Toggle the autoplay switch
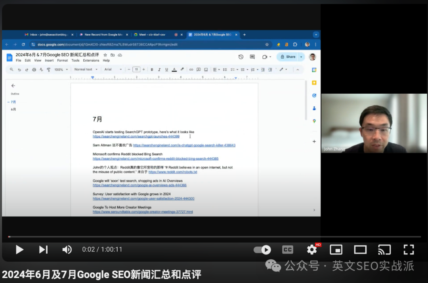Viewport: 428px width, 283px height. pyautogui.click(x=262, y=249)
